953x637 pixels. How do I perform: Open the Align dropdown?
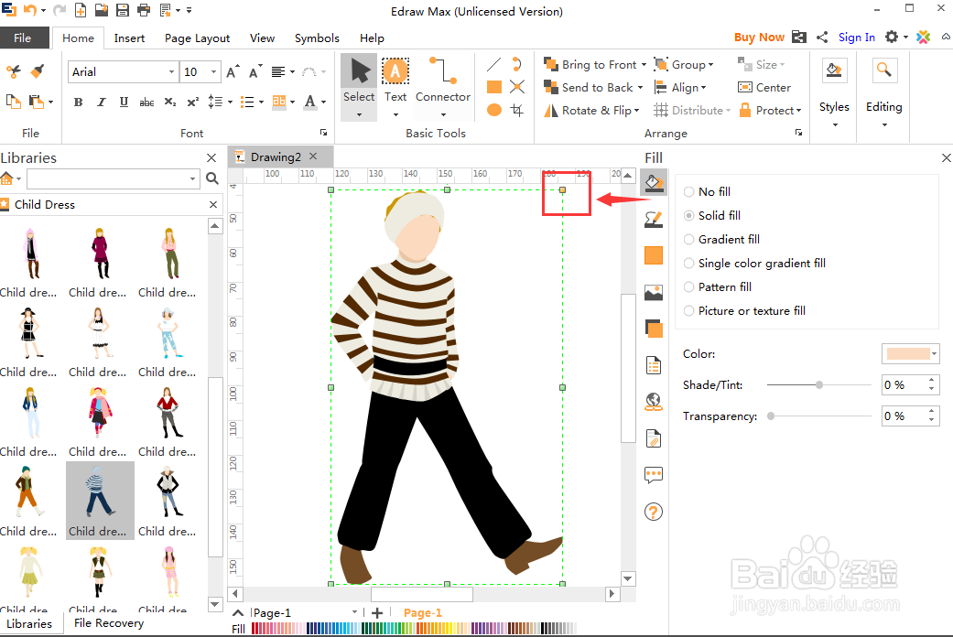(x=680, y=88)
